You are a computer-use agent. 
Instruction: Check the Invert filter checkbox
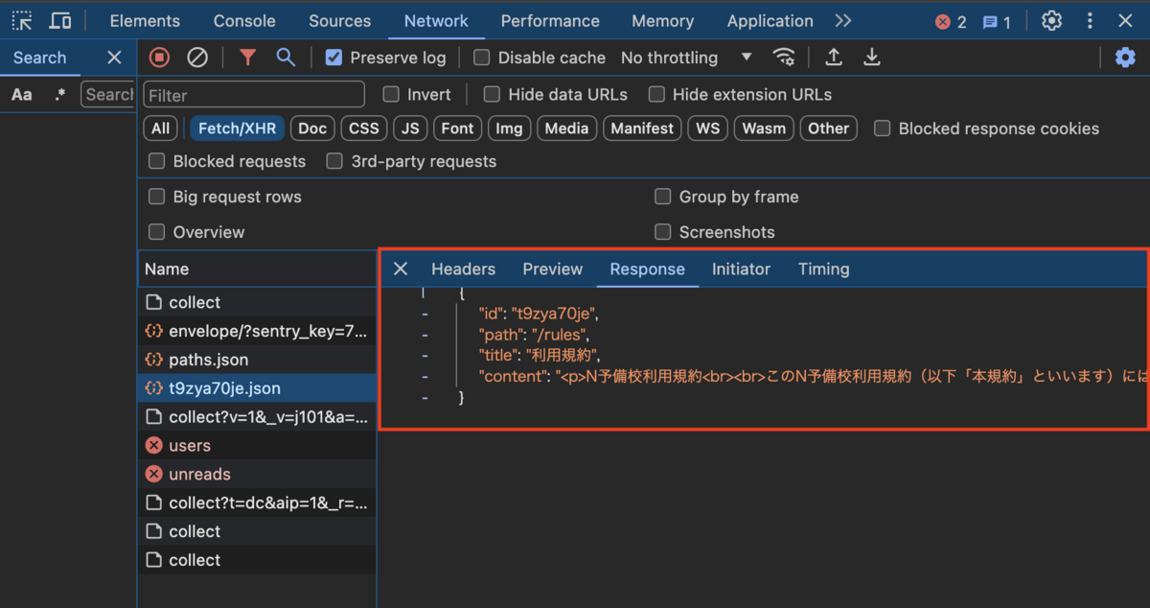click(x=391, y=94)
